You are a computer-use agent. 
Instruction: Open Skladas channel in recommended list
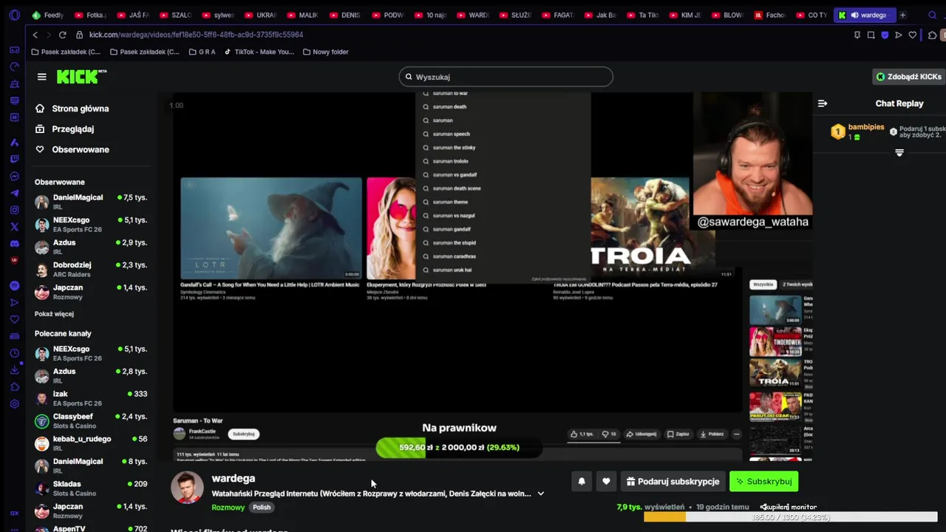92,488
